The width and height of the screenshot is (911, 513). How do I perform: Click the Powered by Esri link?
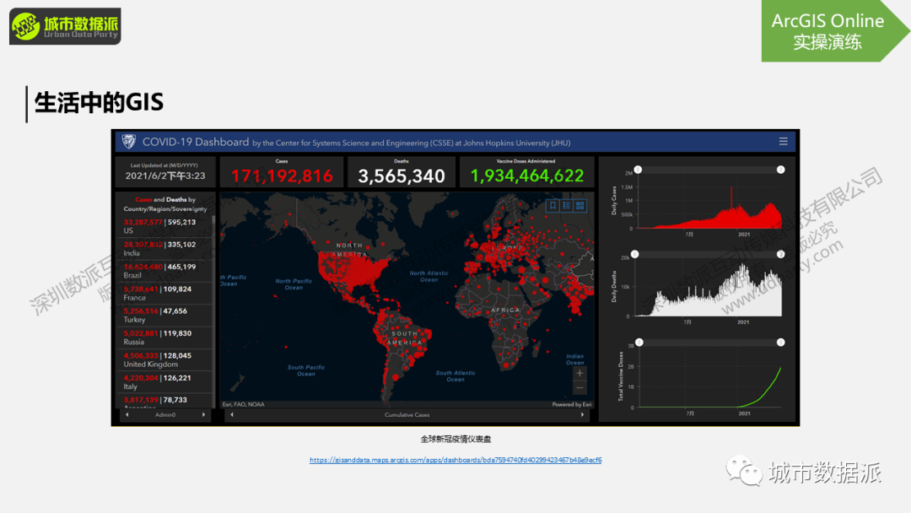pyautogui.click(x=572, y=404)
